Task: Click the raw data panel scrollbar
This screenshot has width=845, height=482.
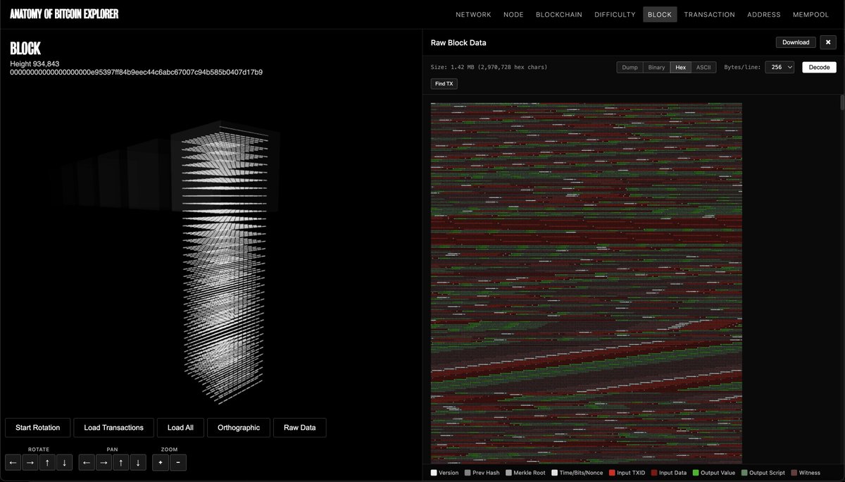Action: [x=842, y=103]
